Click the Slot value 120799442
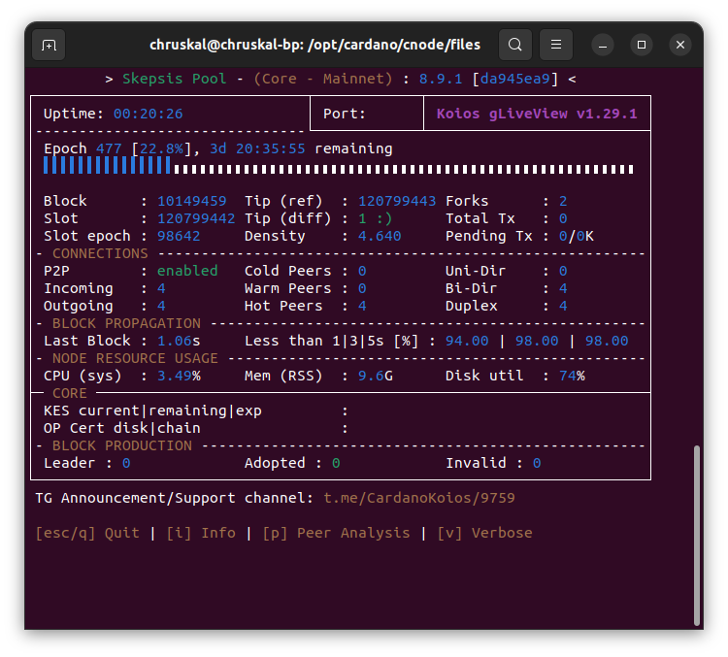This screenshot has width=728, height=657. pos(196,218)
